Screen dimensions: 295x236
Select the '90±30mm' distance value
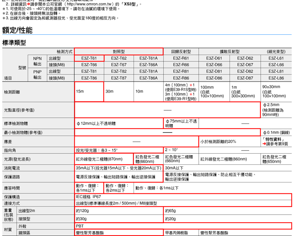pos(271,87)
